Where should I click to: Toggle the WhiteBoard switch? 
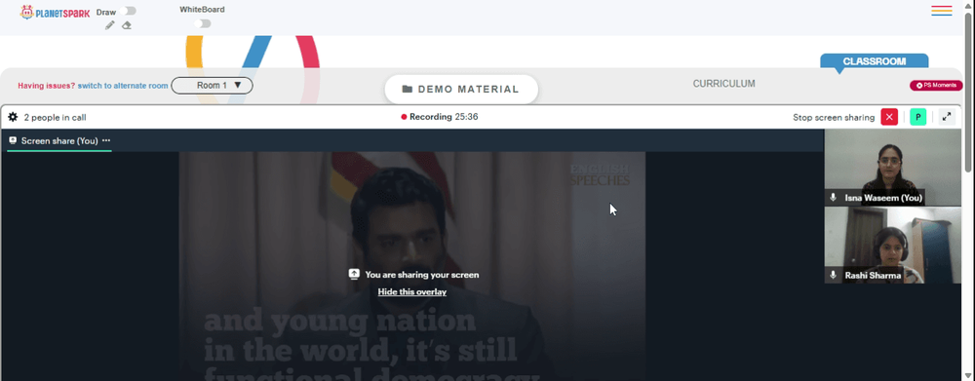point(202,23)
